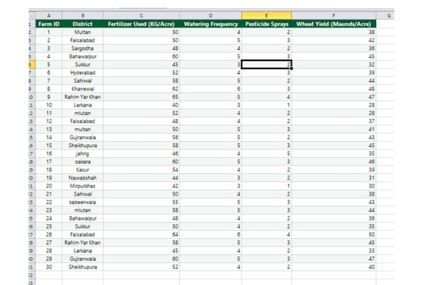Select the Sargodha district cell
The image size is (423, 285).
click(83, 48)
